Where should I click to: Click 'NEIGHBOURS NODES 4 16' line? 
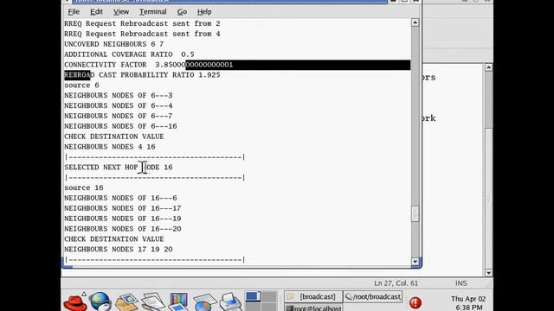110,147
